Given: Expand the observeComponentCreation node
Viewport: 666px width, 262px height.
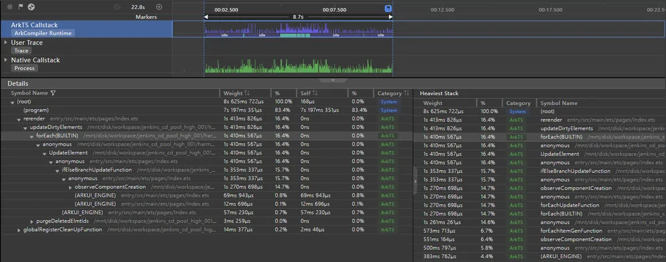Looking at the screenshot, I should tap(71, 187).
